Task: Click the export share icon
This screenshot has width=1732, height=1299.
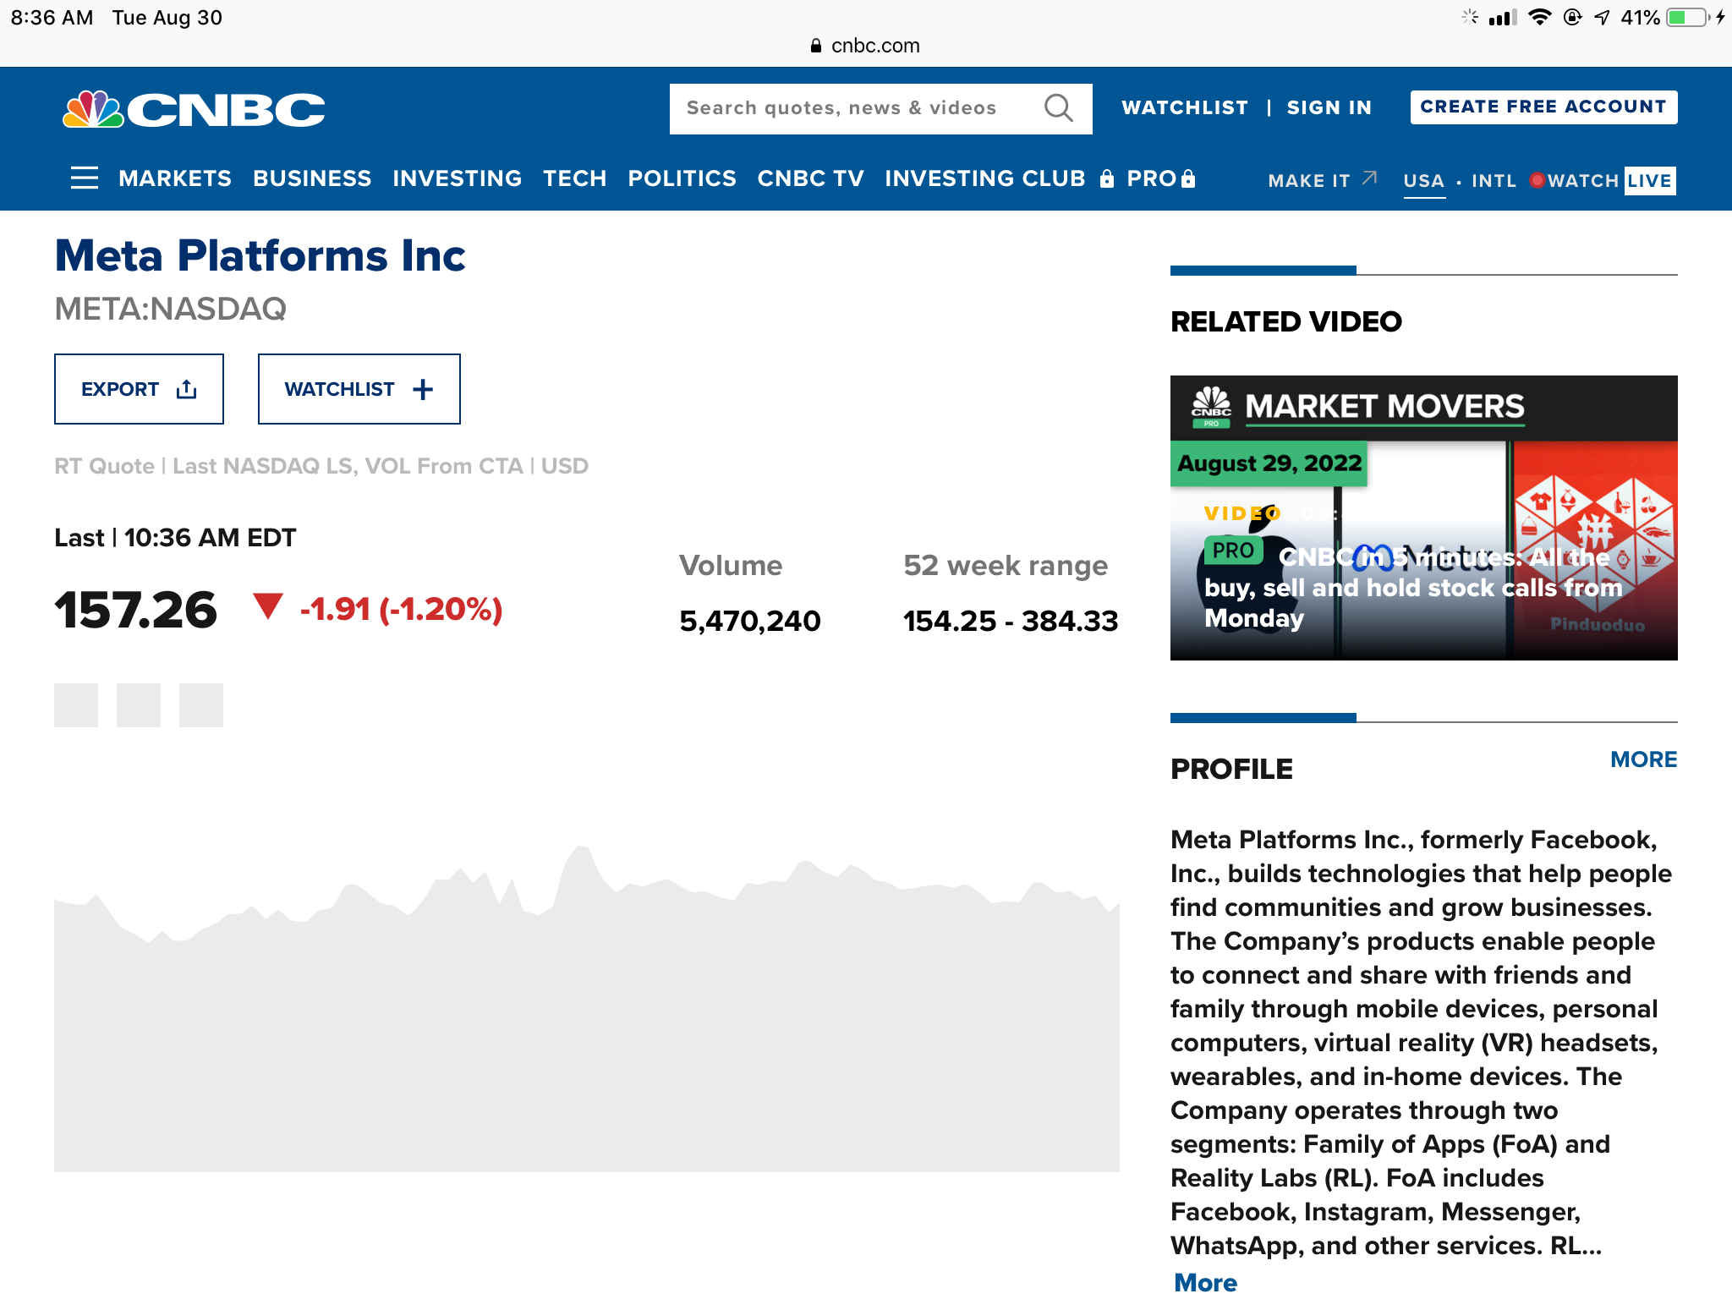Action: point(187,389)
